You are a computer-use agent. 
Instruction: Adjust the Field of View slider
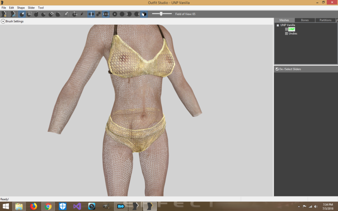[162, 14]
